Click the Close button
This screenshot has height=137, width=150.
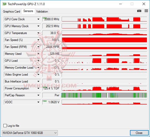tap(139, 133)
